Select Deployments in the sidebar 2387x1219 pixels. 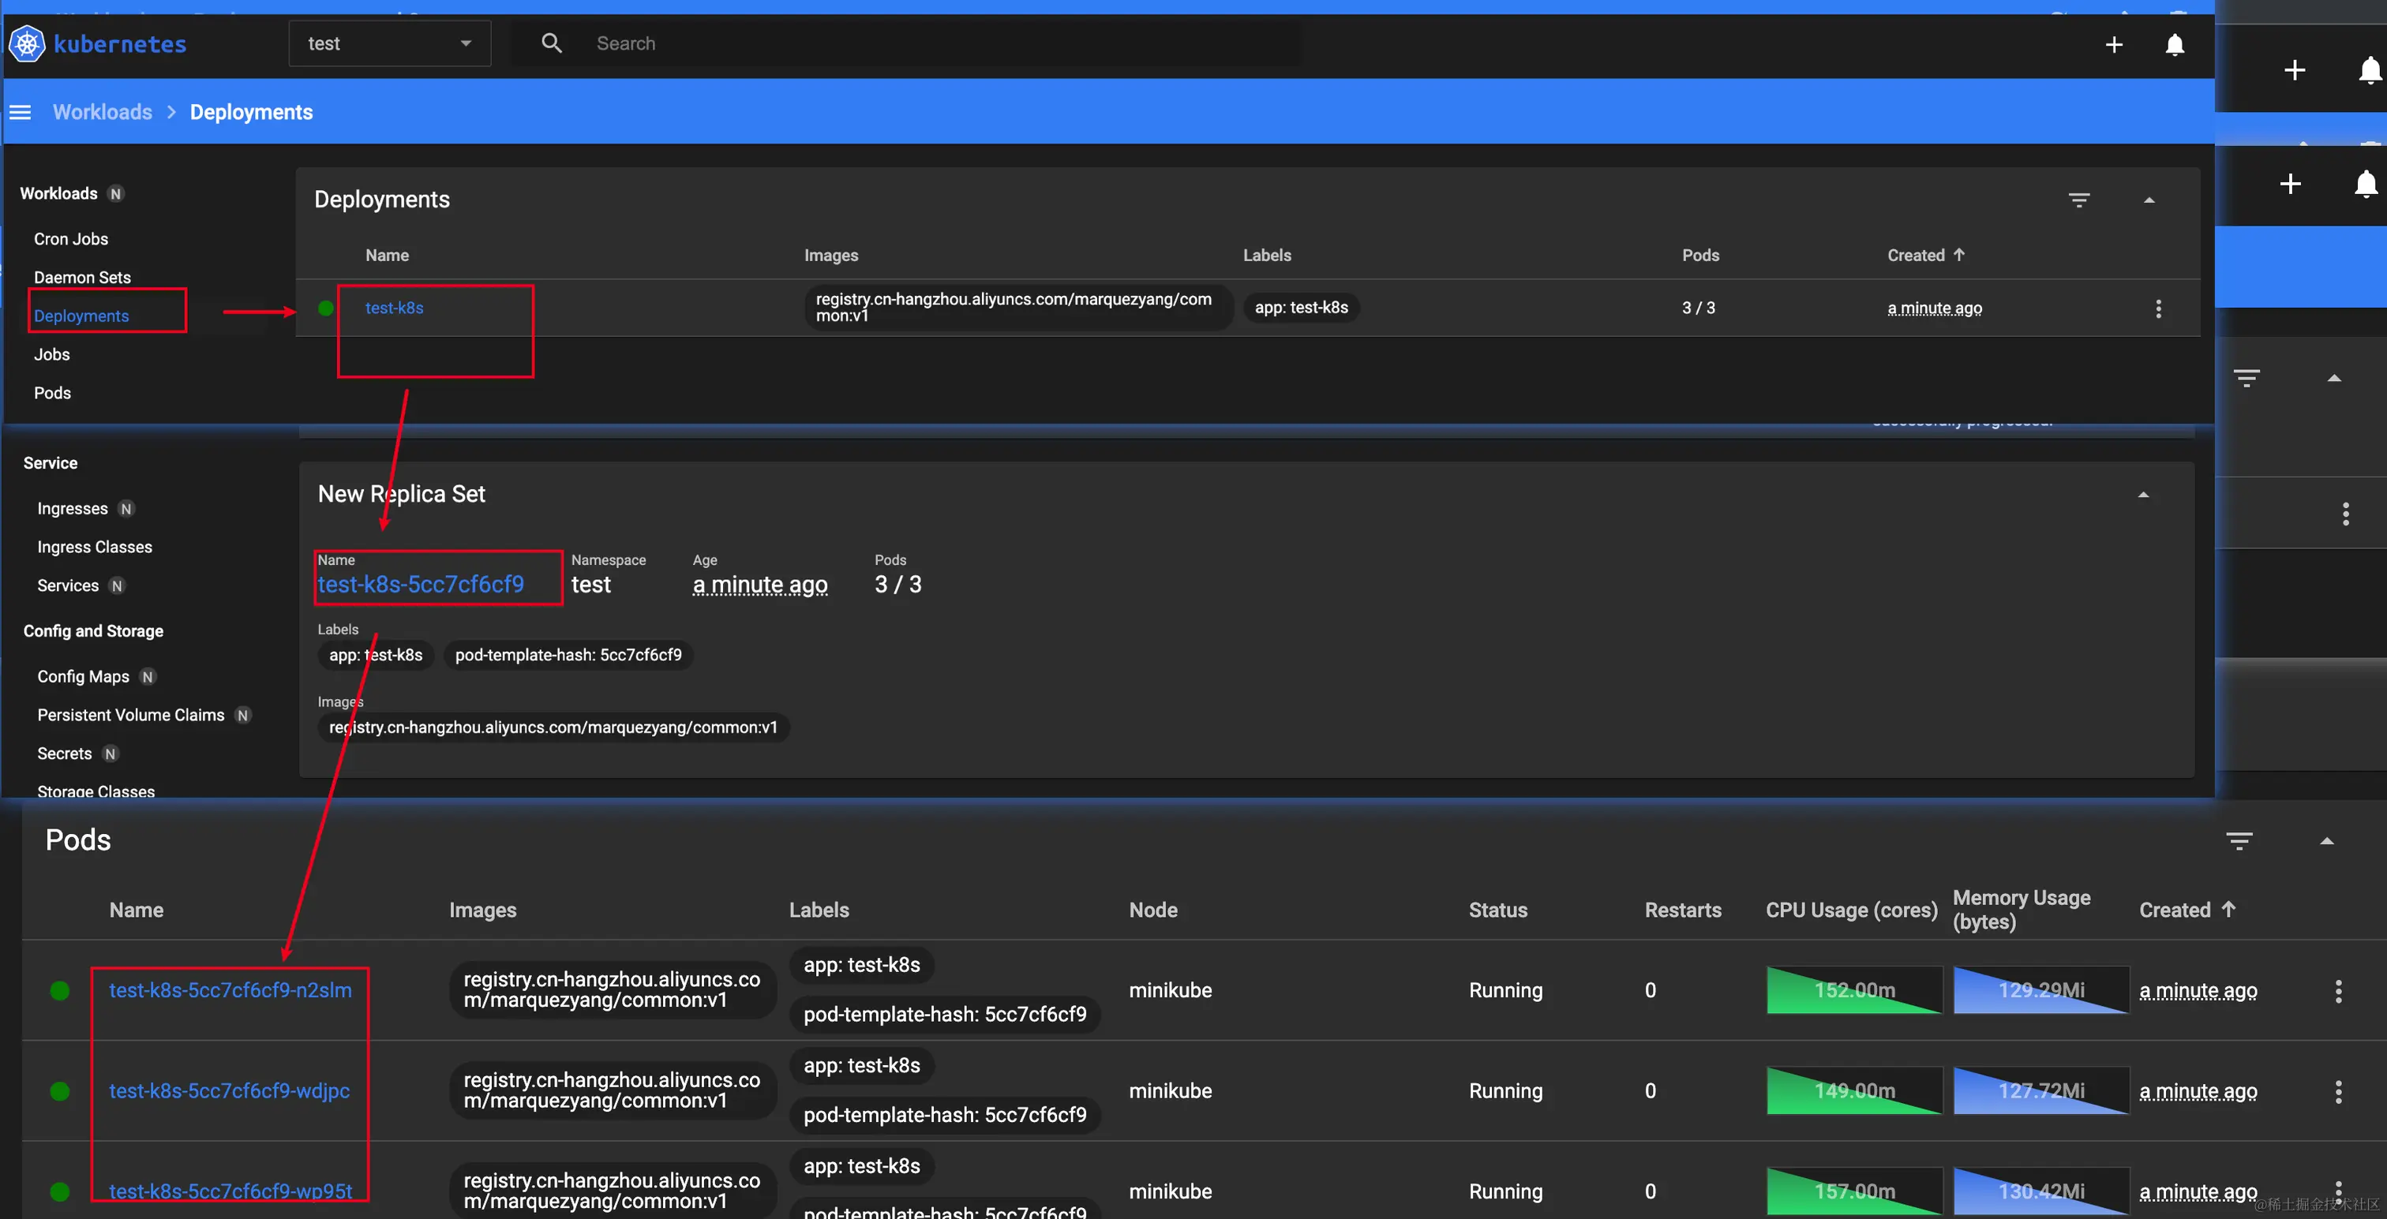point(81,316)
